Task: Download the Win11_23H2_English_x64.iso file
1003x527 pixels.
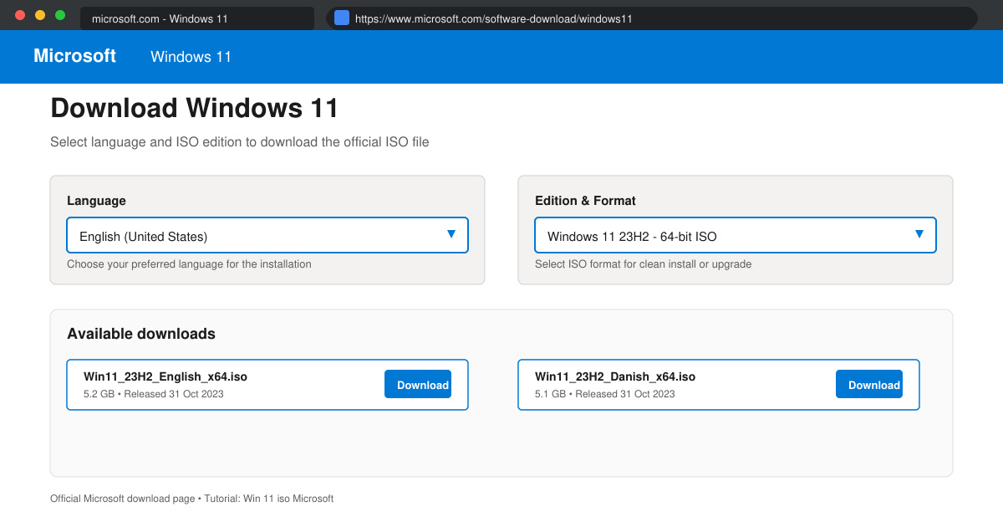Action: click(418, 384)
